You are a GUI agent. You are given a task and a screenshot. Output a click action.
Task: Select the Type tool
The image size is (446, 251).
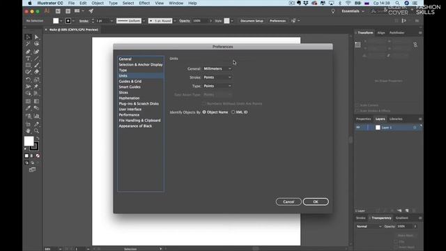[28, 59]
